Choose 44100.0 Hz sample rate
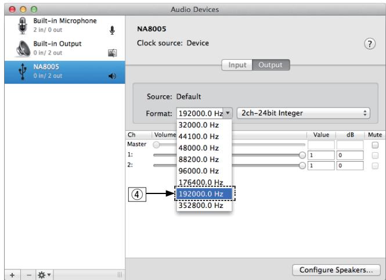The image size is (386, 280). tap(204, 137)
